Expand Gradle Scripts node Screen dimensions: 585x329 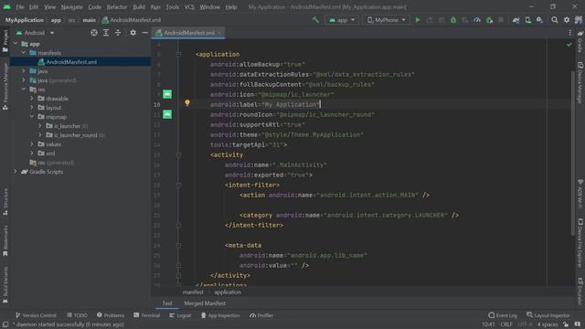click(x=16, y=172)
